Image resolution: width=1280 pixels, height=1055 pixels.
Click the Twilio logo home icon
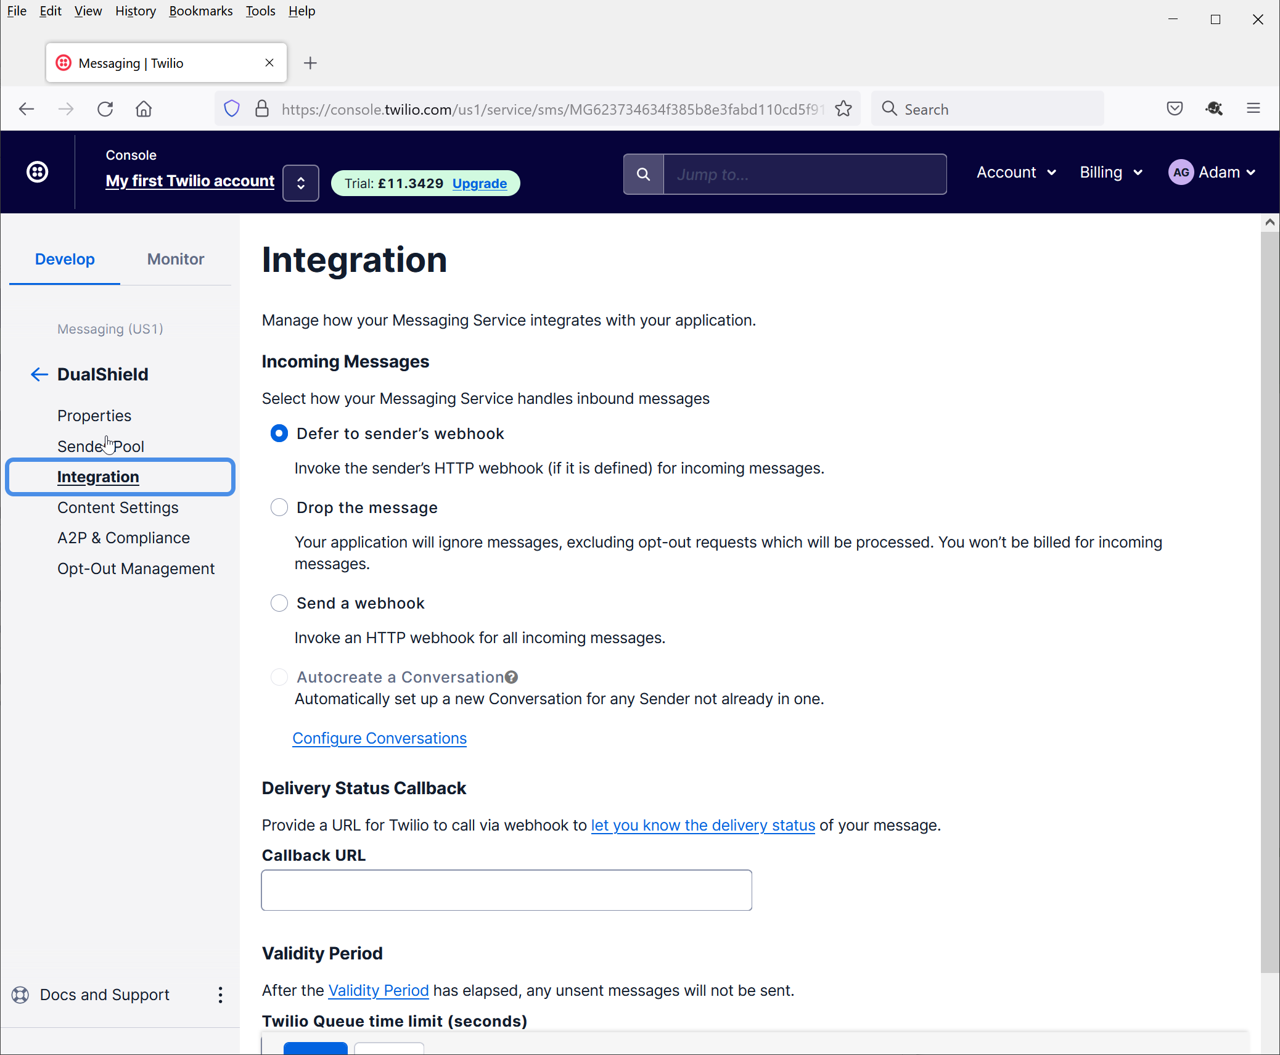[38, 172]
